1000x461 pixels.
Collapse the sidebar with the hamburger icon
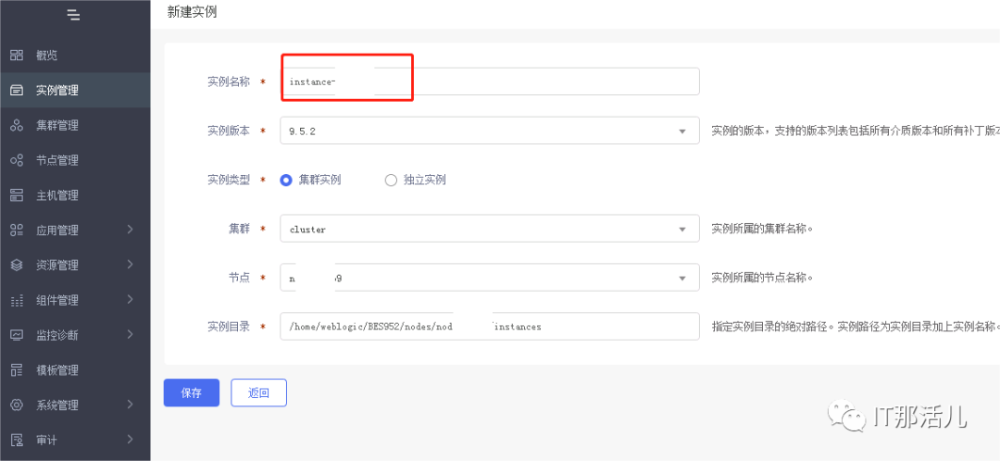click(74, 16)
